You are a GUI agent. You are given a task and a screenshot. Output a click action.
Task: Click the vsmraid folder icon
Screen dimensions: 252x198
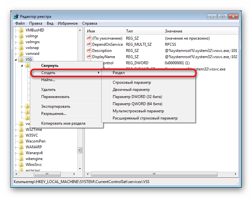[21, 54]
